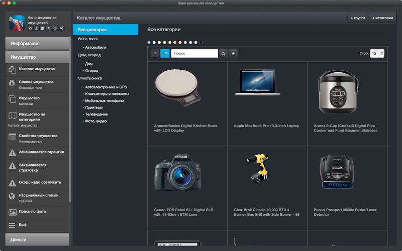Click the magnifier search button
Screen dimensions: 402x251
[x=223, y=54]
